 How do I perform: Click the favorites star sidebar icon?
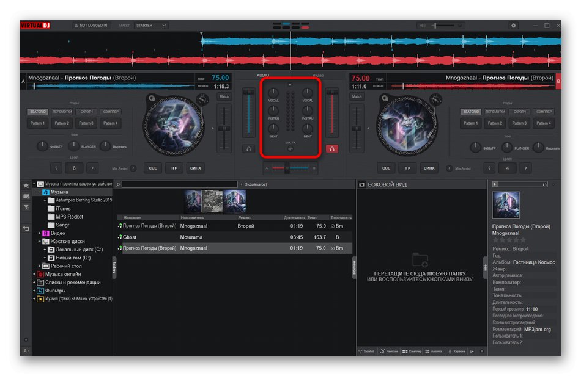[26, 185]
